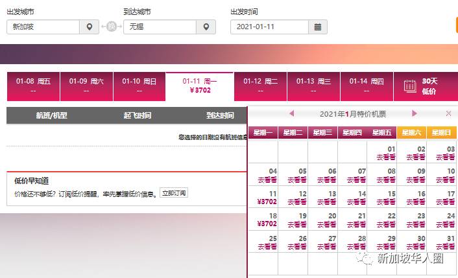Click the 低价早知道 heading
The image size is (458, 278).
[32, 181]
